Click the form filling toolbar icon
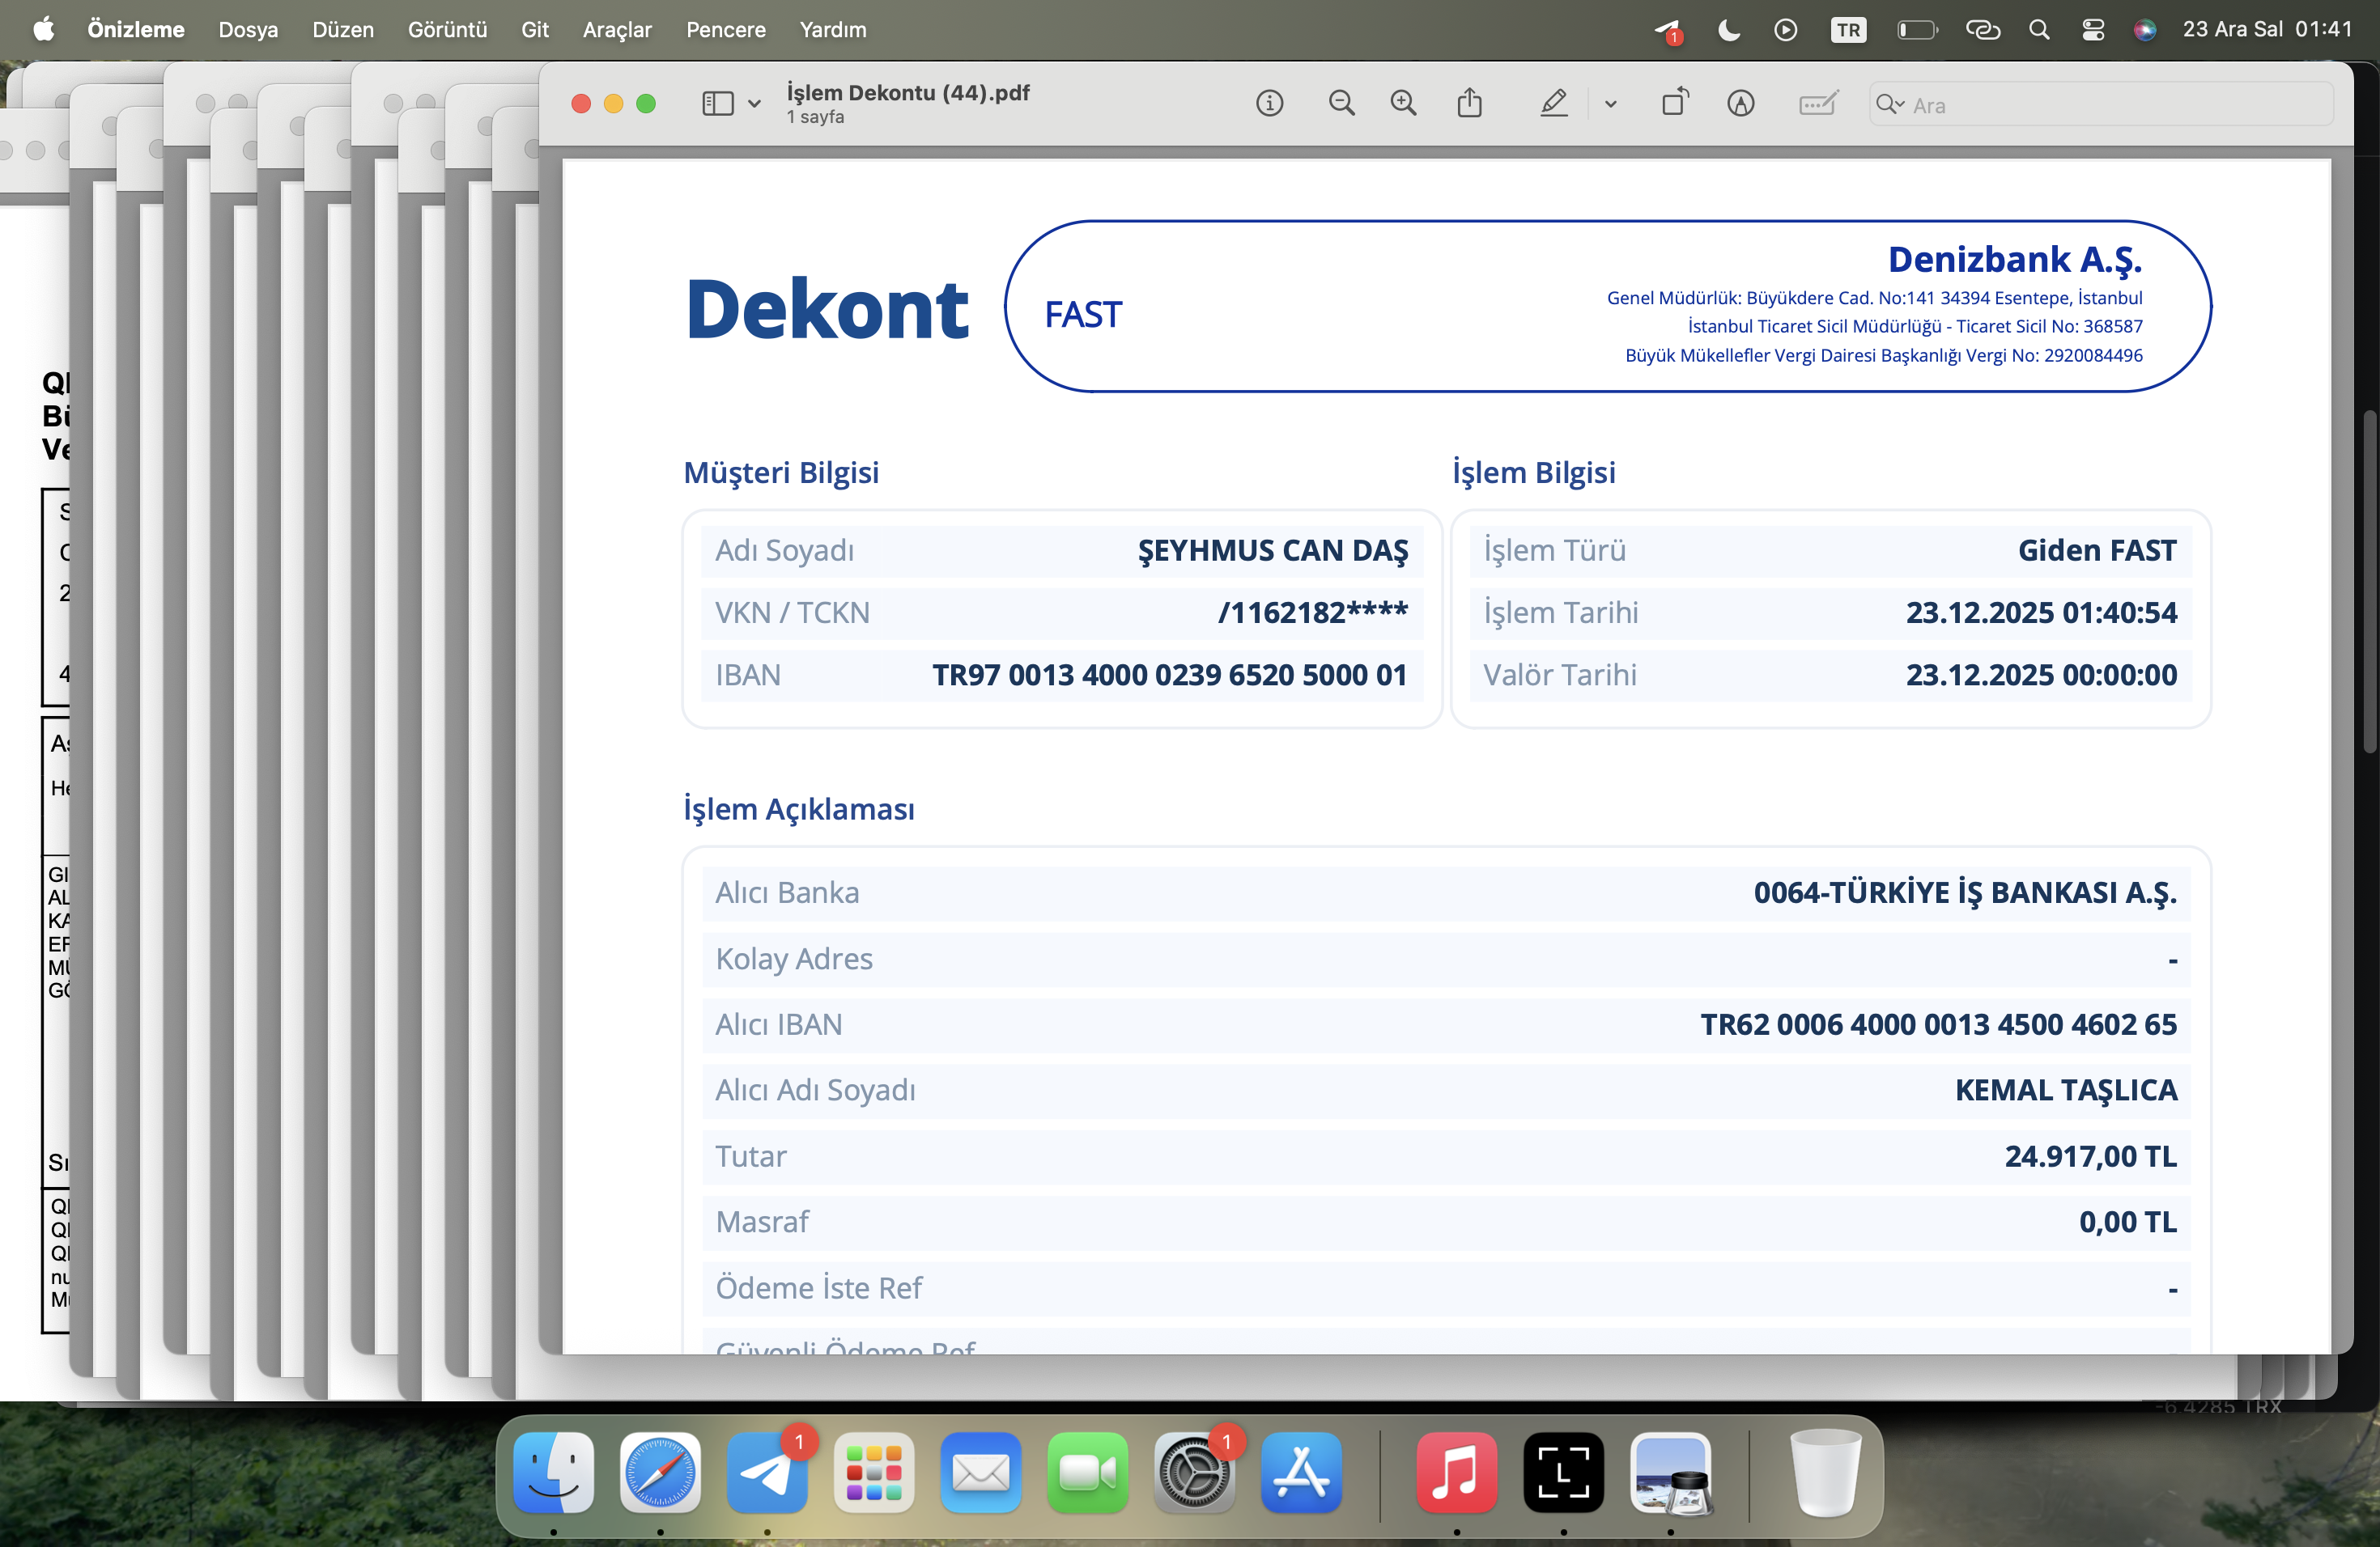 (1818, 104)
